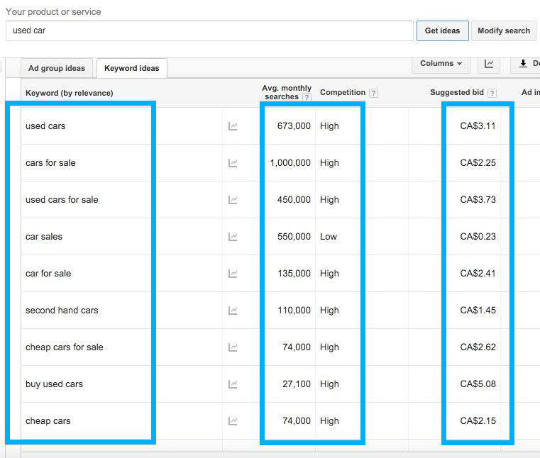Select the Keyword ideas tab
Image resolution: width=540 pixels, height=458 pixels.
[132, 68]
